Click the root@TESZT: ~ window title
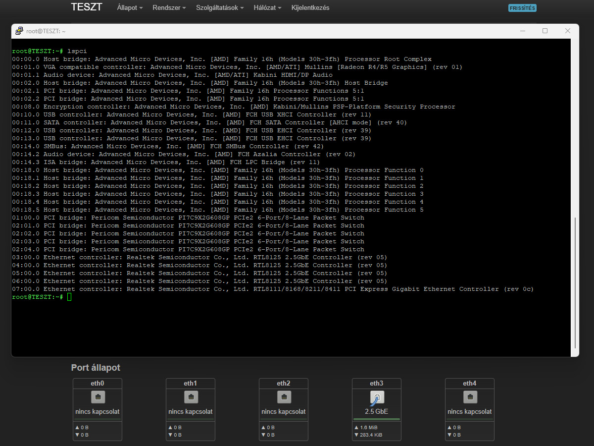Screen dimensions: 594x446 pos(46,31)
